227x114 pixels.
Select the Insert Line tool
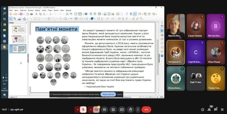click(31, 19)
